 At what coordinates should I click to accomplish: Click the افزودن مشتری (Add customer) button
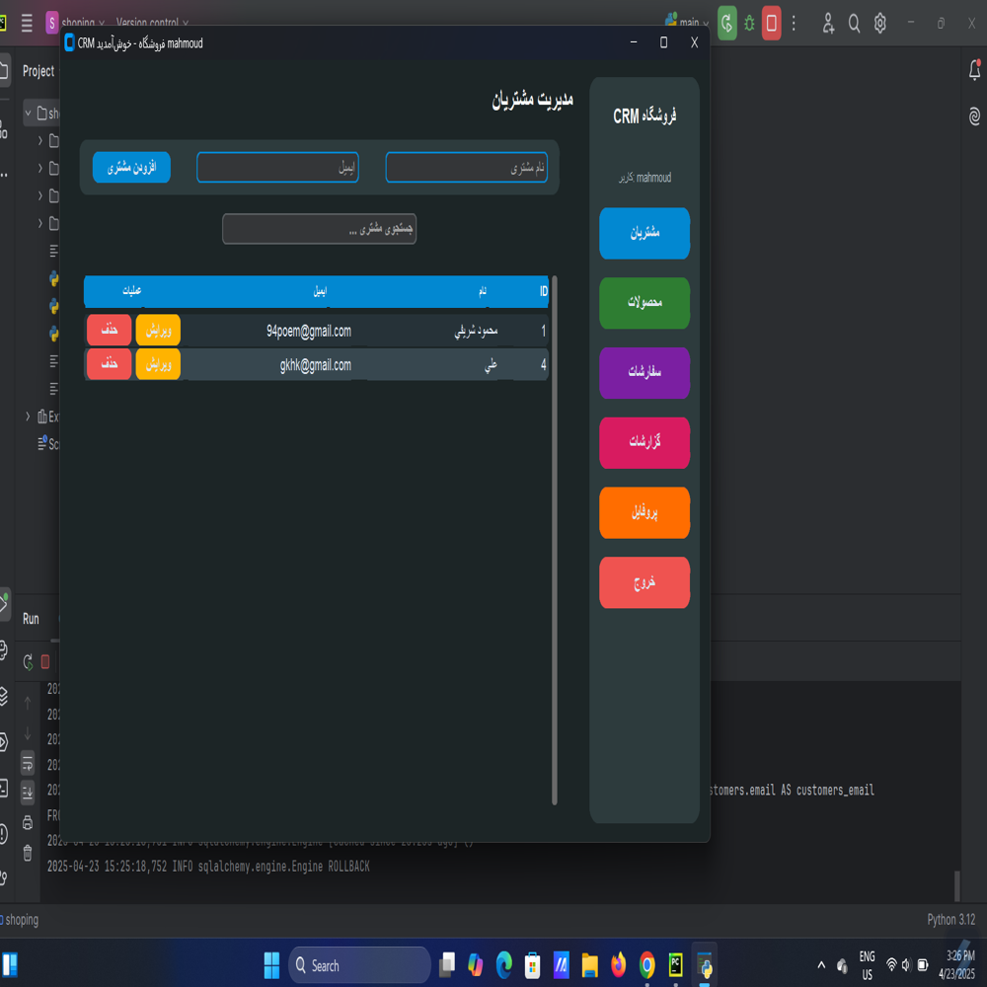coord(131,168)
